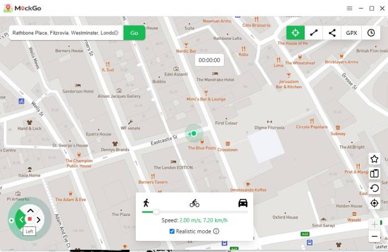Click the Alison Jacques Gallery label
The image size is (388, 252).
(x=119, y=96)
